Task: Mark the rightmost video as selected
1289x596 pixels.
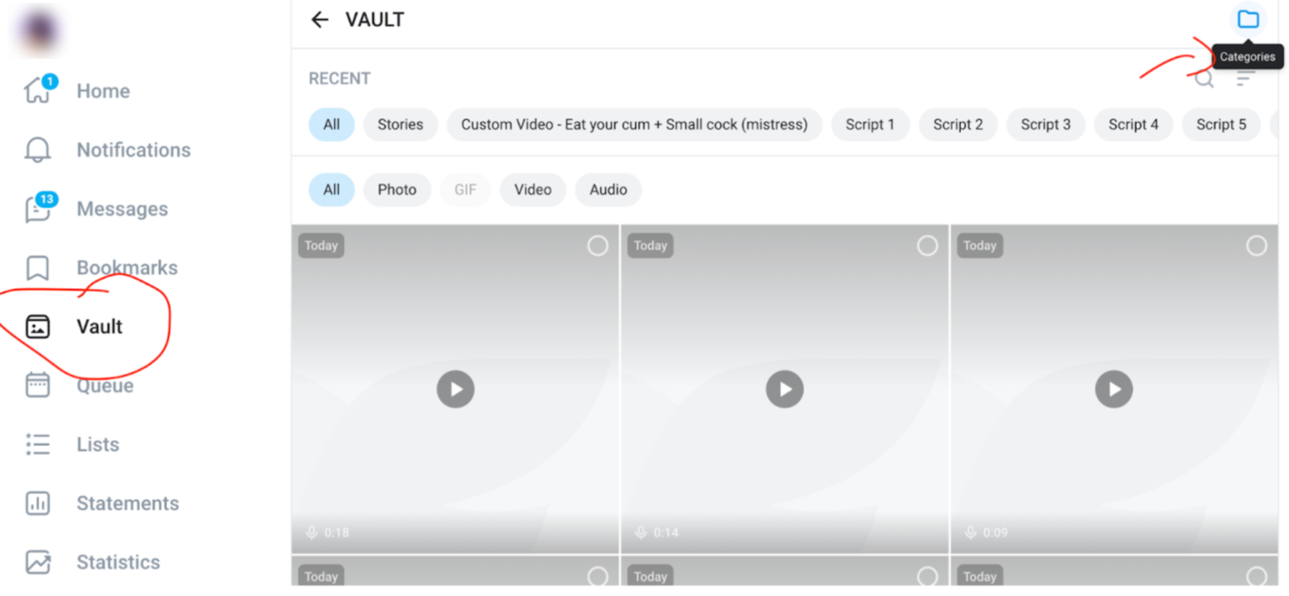Action: pos(1256,246)
